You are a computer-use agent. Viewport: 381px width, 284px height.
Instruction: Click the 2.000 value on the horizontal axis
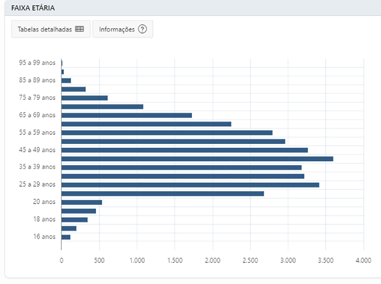click(212, 260)
